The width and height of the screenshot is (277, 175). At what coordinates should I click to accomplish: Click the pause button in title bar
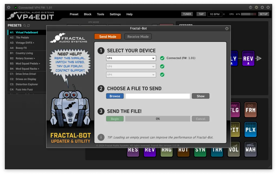tap(9, 7)
